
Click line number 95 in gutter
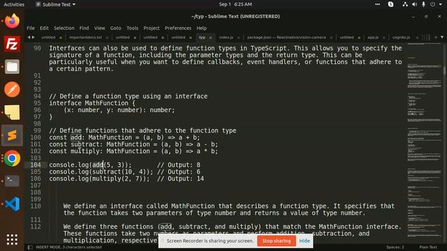pyautogui.click(x=37, y=103)
